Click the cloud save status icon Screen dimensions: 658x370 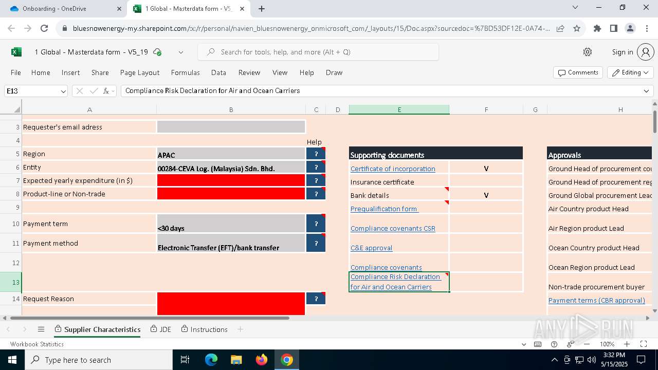click(x=158, y=52)
